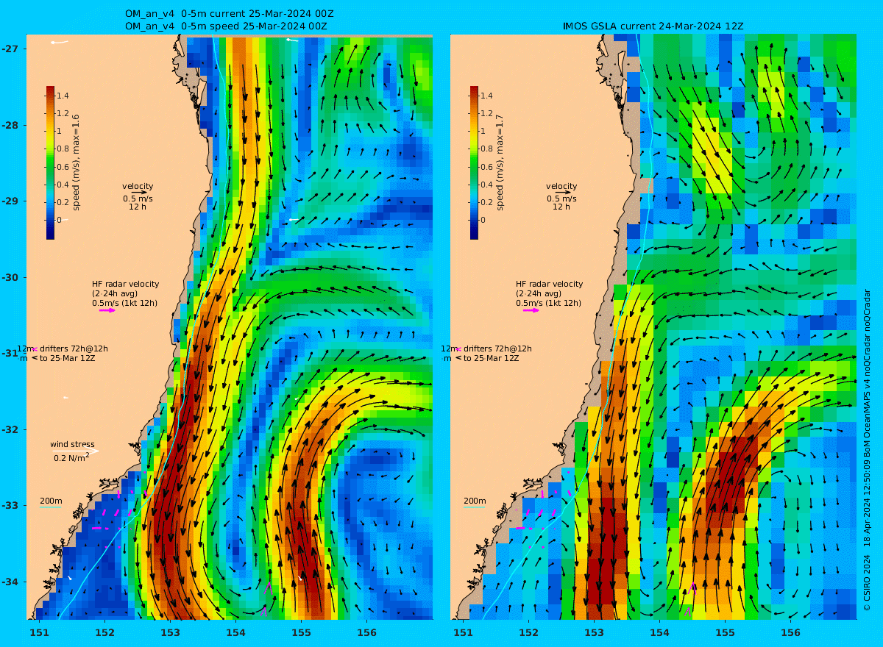Click longitude 153 label under left map

click(x=170, y=632)
